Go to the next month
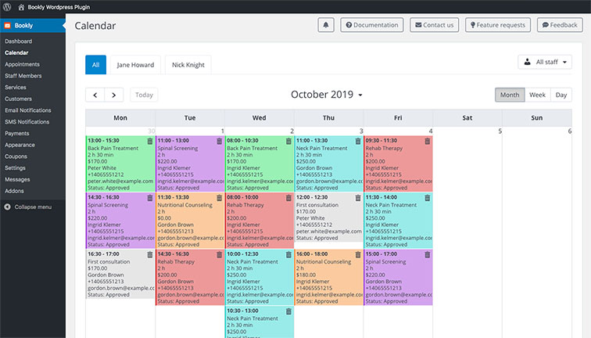Screen dimensions: 591x338 tap(114, 95)
